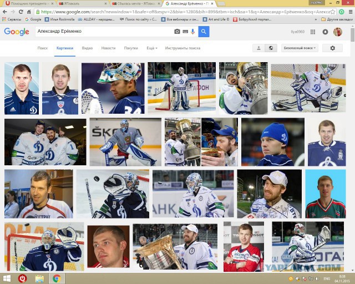Image resolution: width=355 pixels, height=284 pixels.
Task: Open the on-screen keyboard icon in search box
Action: pos(185,32)
